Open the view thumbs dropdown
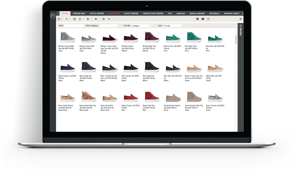The image size is (296, 169). pyautogui.click(x=173, y=26)
